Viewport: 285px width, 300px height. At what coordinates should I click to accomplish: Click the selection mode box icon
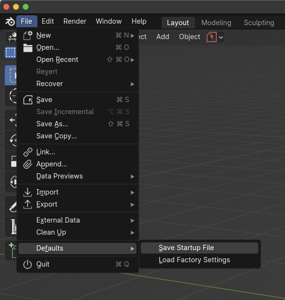tap(10, 52)
